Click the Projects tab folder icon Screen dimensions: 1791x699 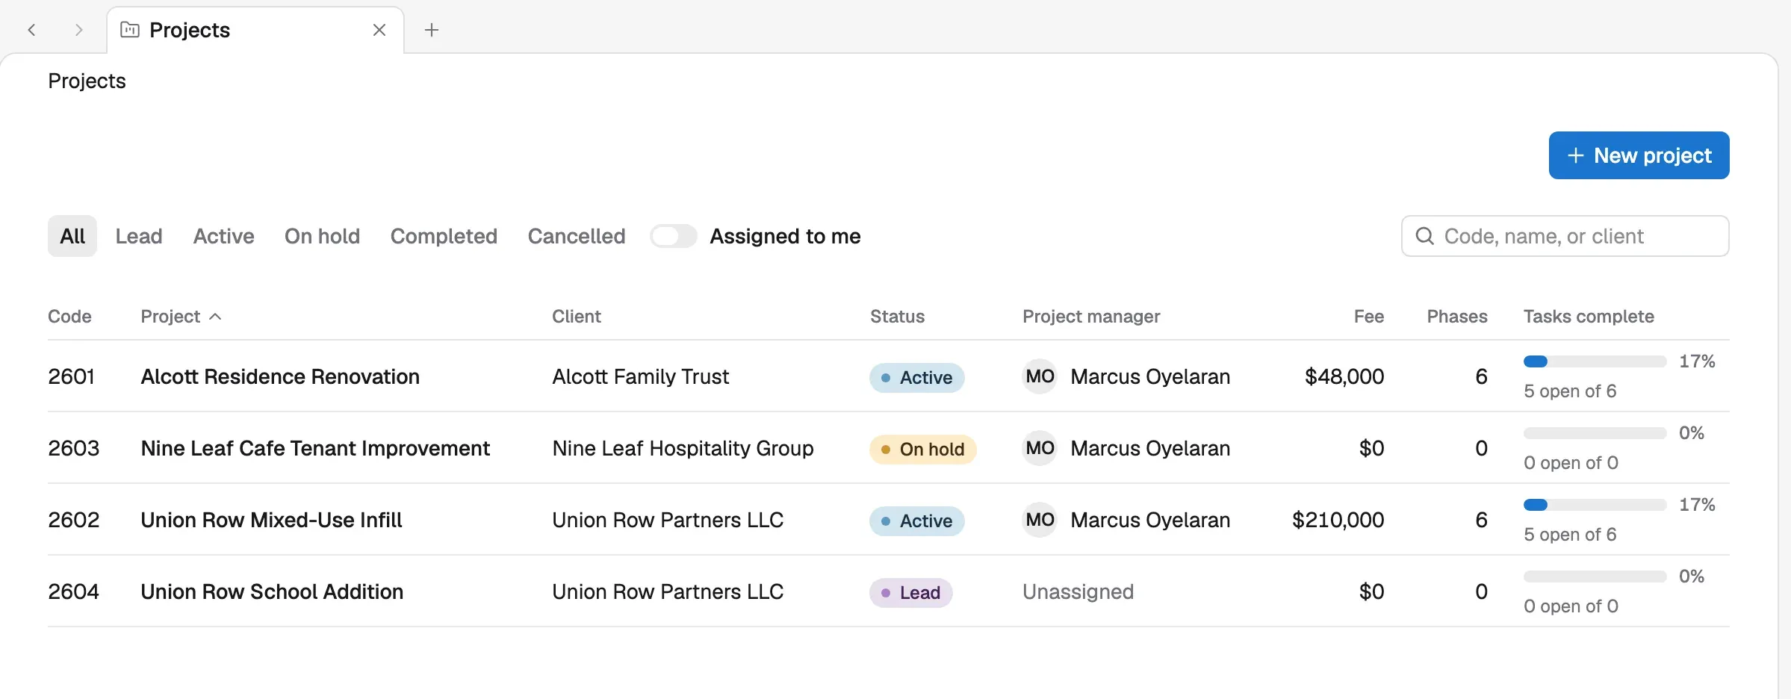pos(130,30)
